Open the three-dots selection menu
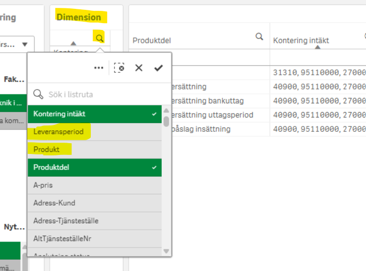Image resolution: width=366 pixels, height=271 pixels. point(99,68)
